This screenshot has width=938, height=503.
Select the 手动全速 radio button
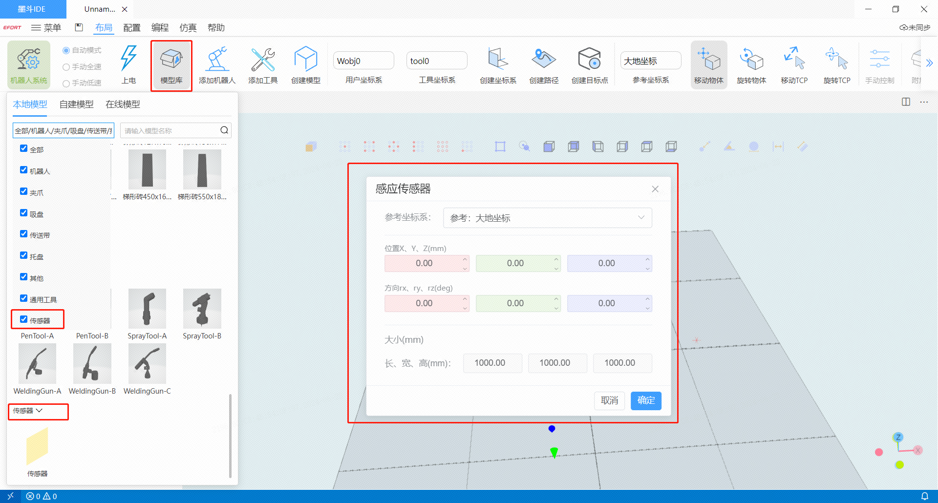pos(66,67)
